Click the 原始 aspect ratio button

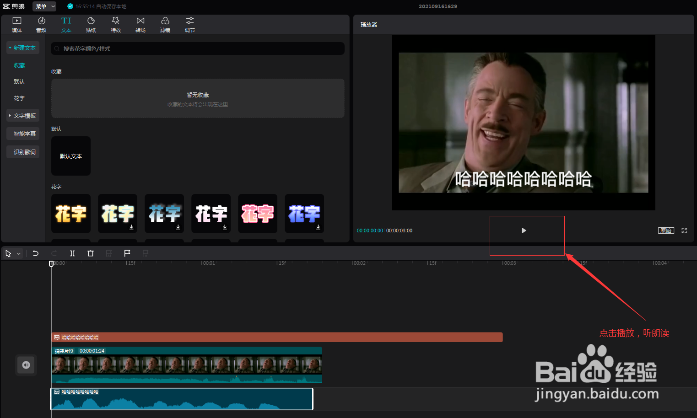[x=666, y=230]
